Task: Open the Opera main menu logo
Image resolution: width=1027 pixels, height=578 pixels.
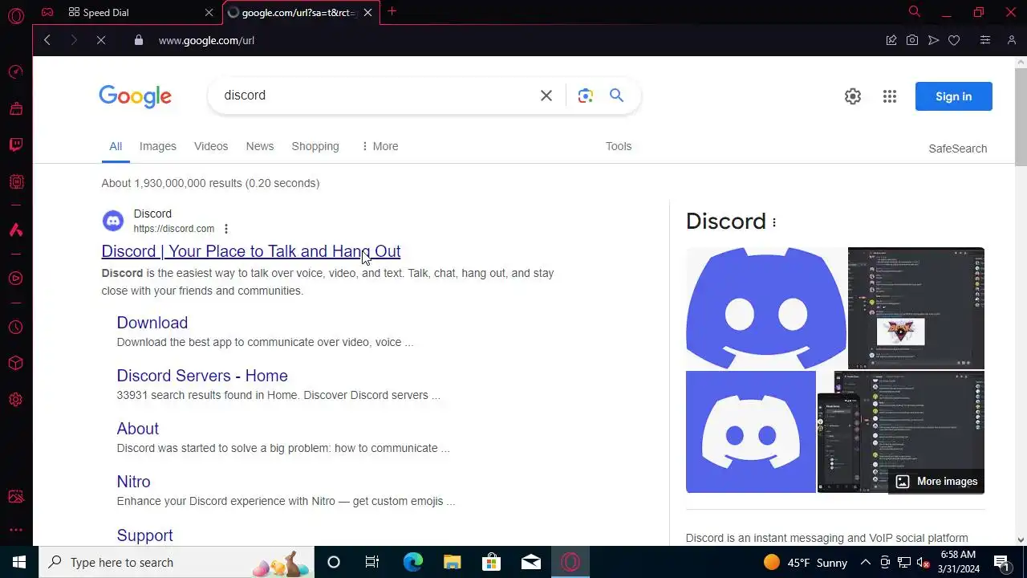Action: click(16, 15)
